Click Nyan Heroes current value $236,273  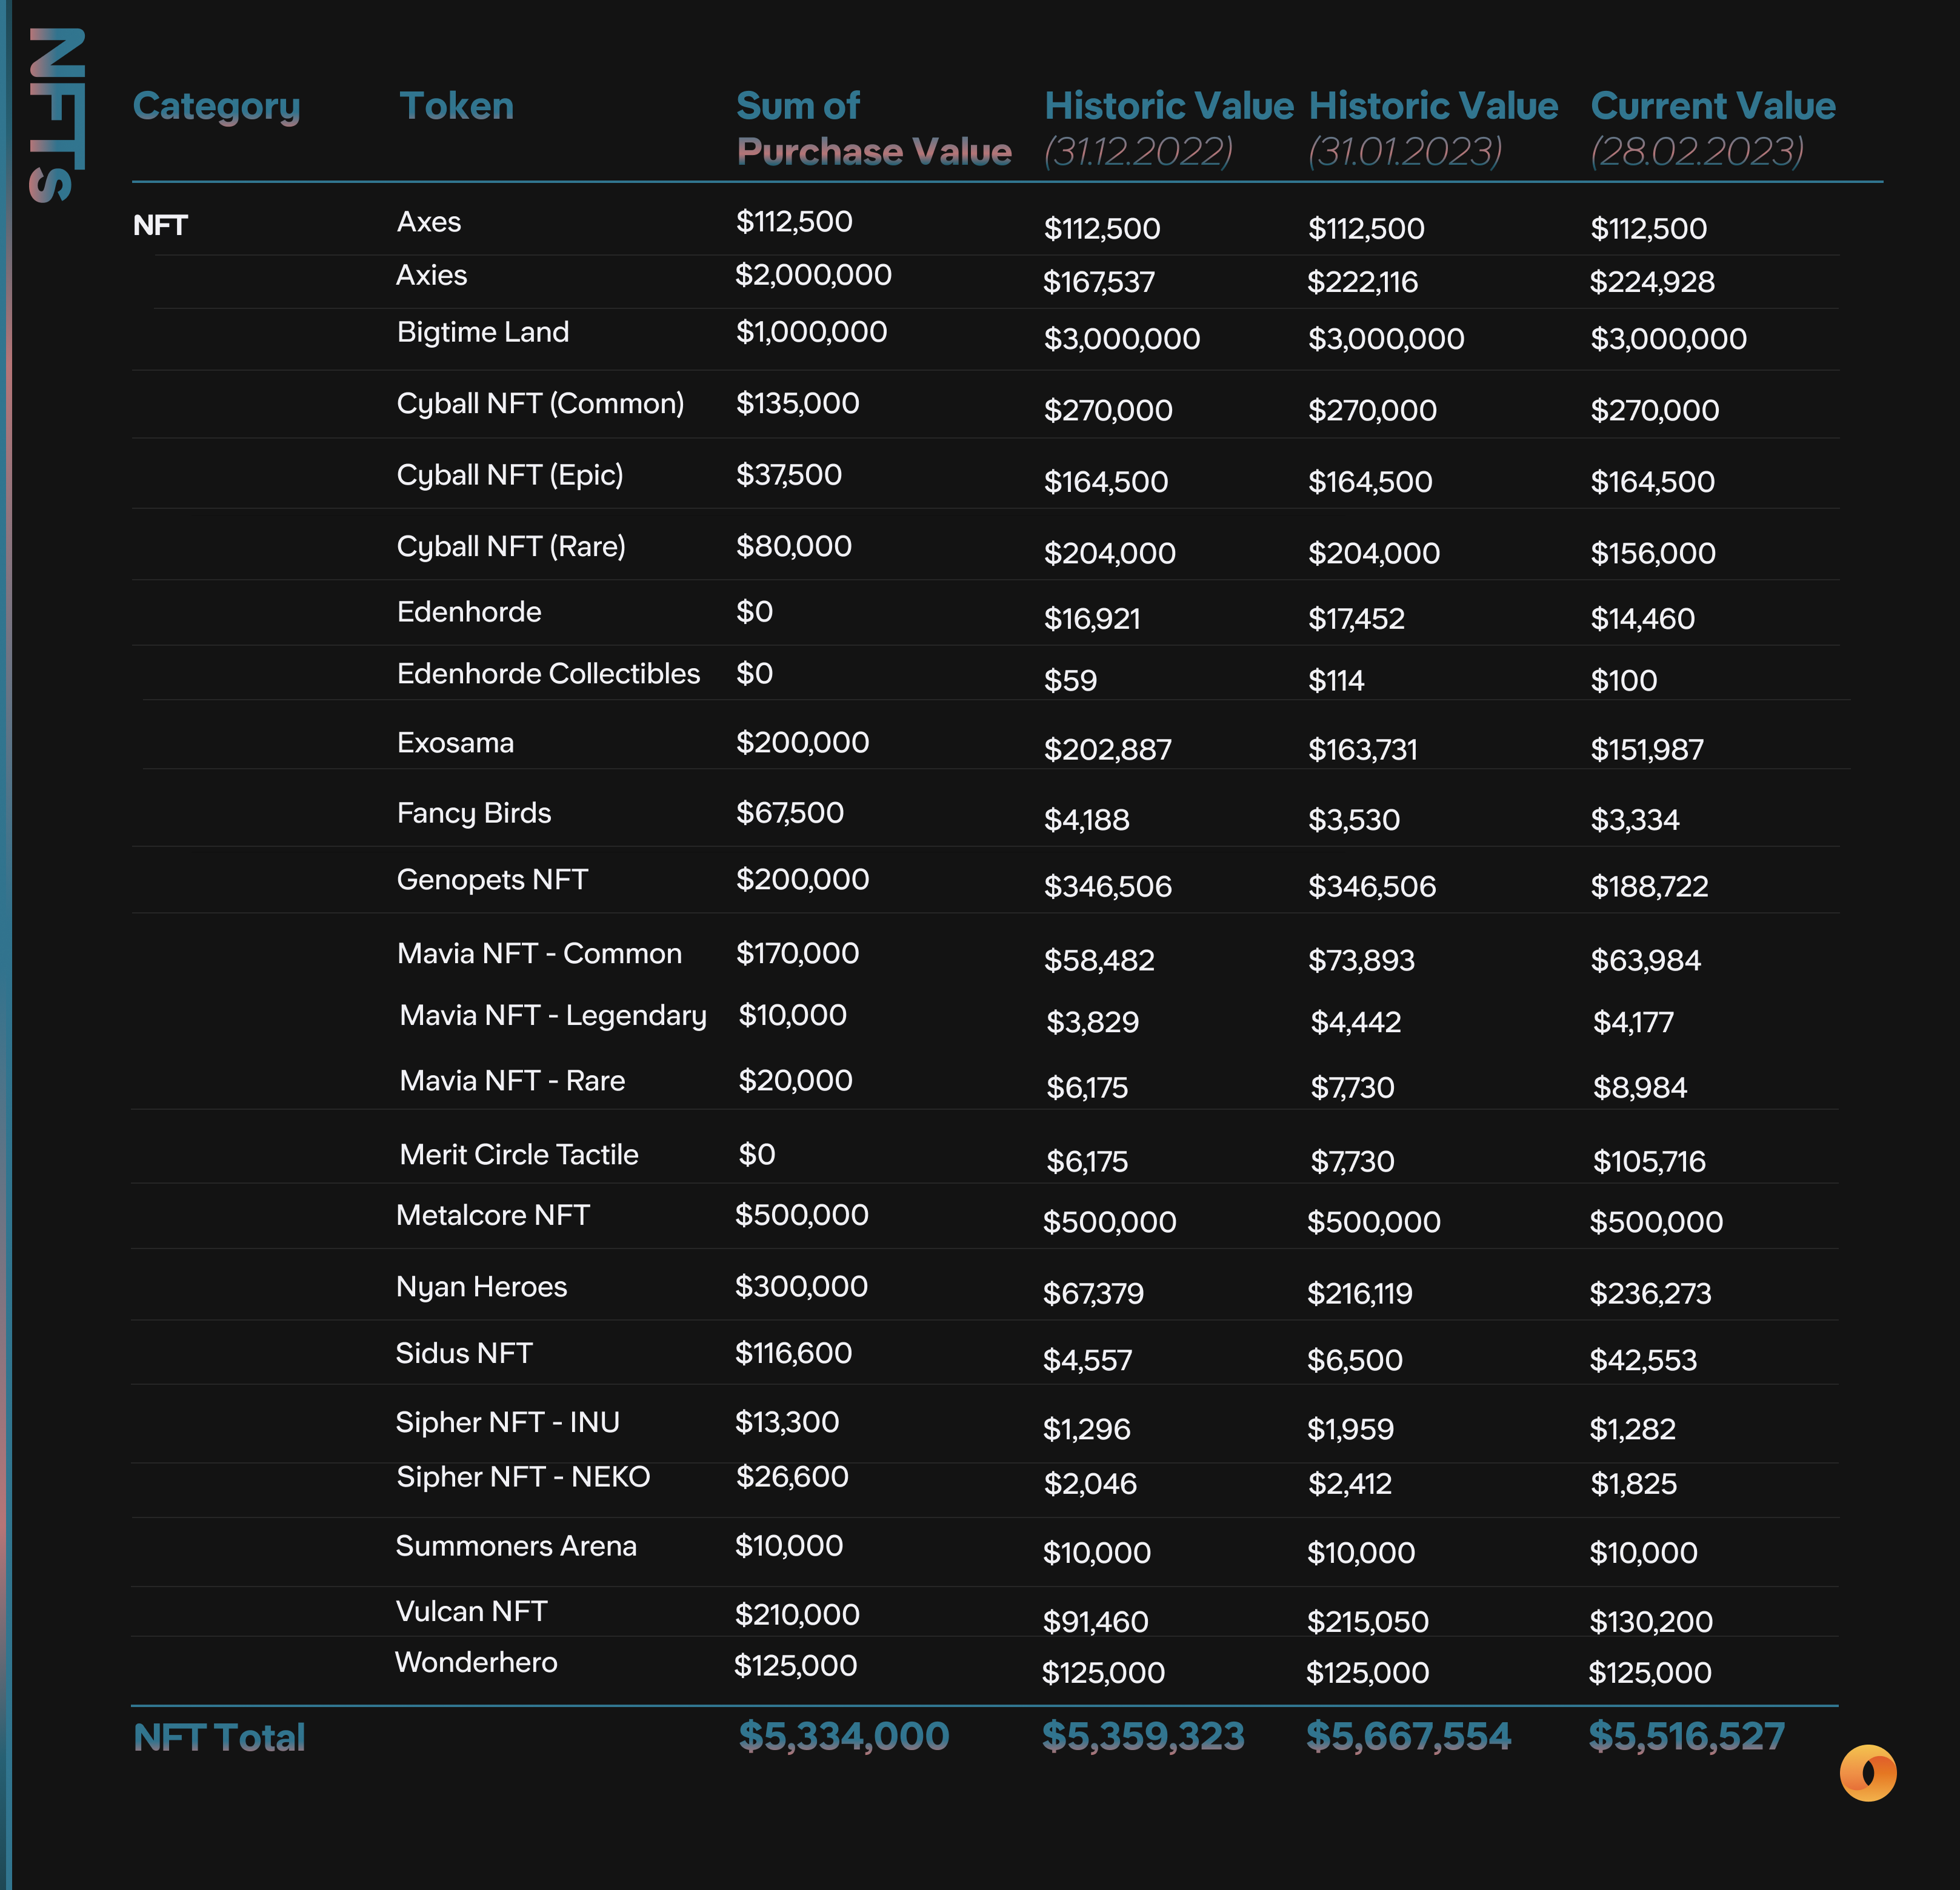coord(1650,1293)
